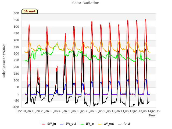
Task: Click the -50 y-axis tick label
Action: pyautogui.click(x=17, y=101)
